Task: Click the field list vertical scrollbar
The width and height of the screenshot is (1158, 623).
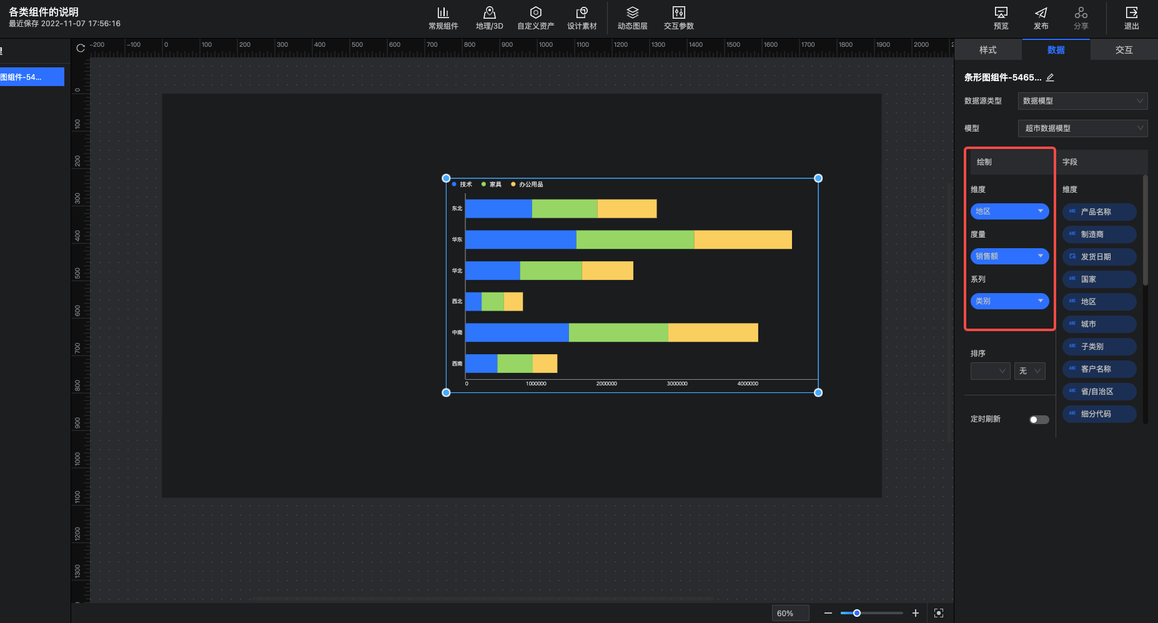Action: coord(1145,231)
